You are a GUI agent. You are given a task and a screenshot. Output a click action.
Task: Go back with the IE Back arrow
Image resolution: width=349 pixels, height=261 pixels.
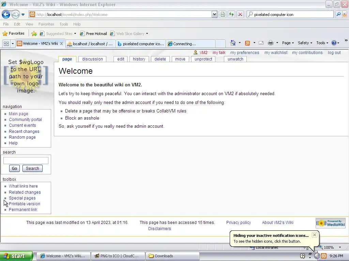point(6,15)
